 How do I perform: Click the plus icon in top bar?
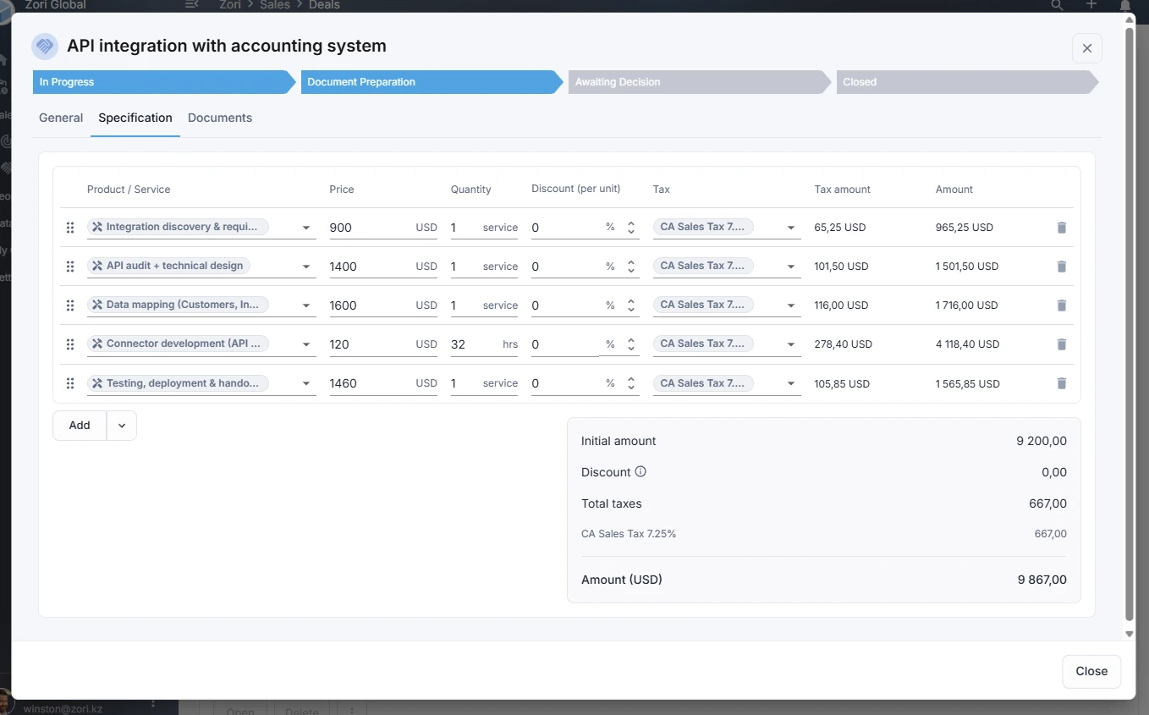point(1091,5)
